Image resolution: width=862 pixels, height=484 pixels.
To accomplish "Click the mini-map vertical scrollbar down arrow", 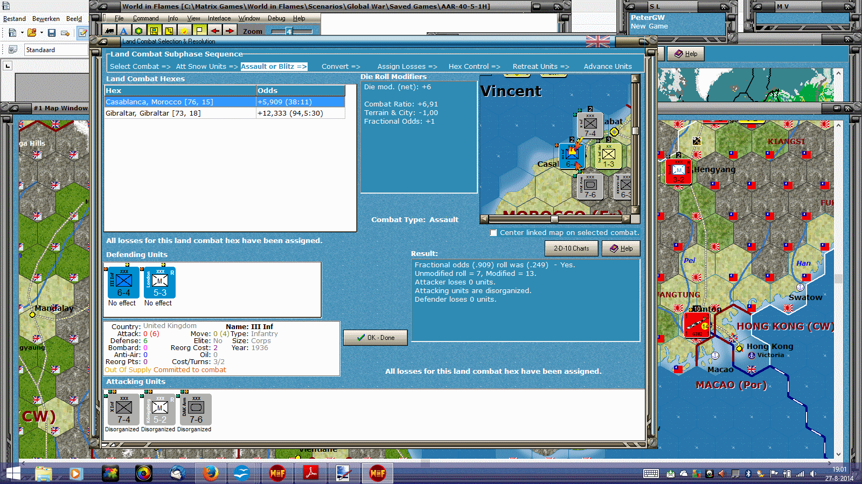I will click(635, 210).
